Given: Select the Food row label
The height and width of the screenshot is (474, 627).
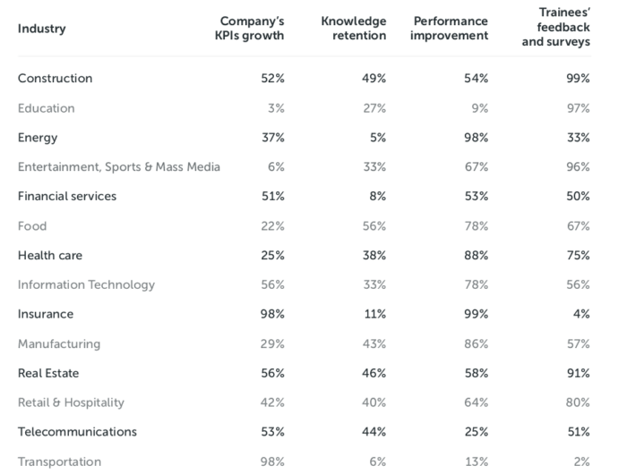Looking at the screenshot, I should pos(32,226).
